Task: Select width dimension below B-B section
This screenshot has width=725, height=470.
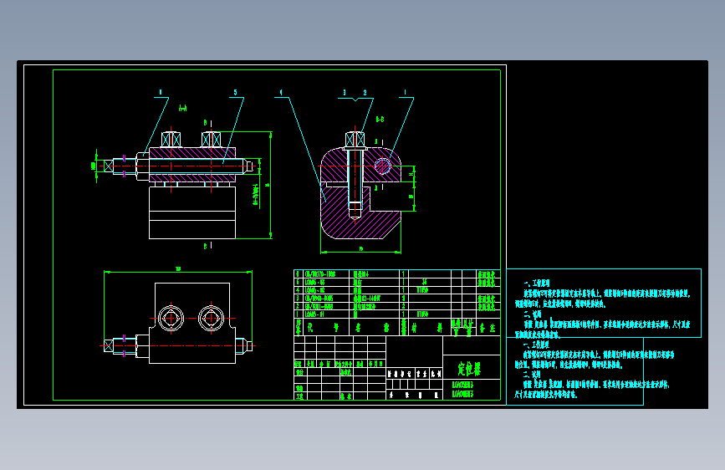Action: pos(360,251)
